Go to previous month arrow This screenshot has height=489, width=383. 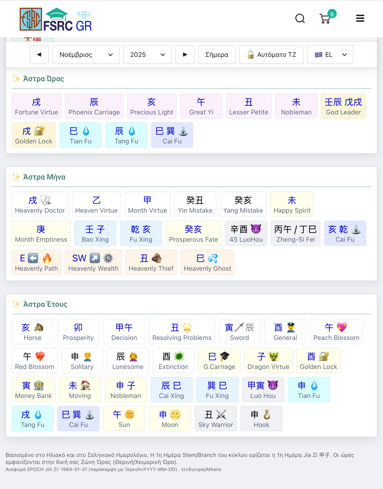click(39, 55)
